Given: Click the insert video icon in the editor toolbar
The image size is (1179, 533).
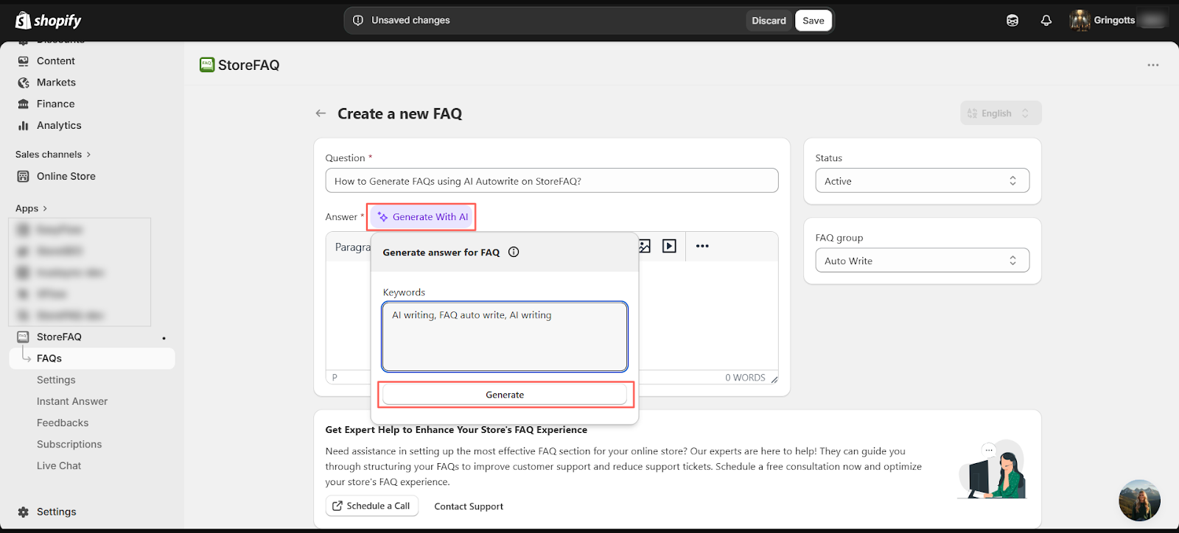Looking at the screenshot, I should [669, 246].
